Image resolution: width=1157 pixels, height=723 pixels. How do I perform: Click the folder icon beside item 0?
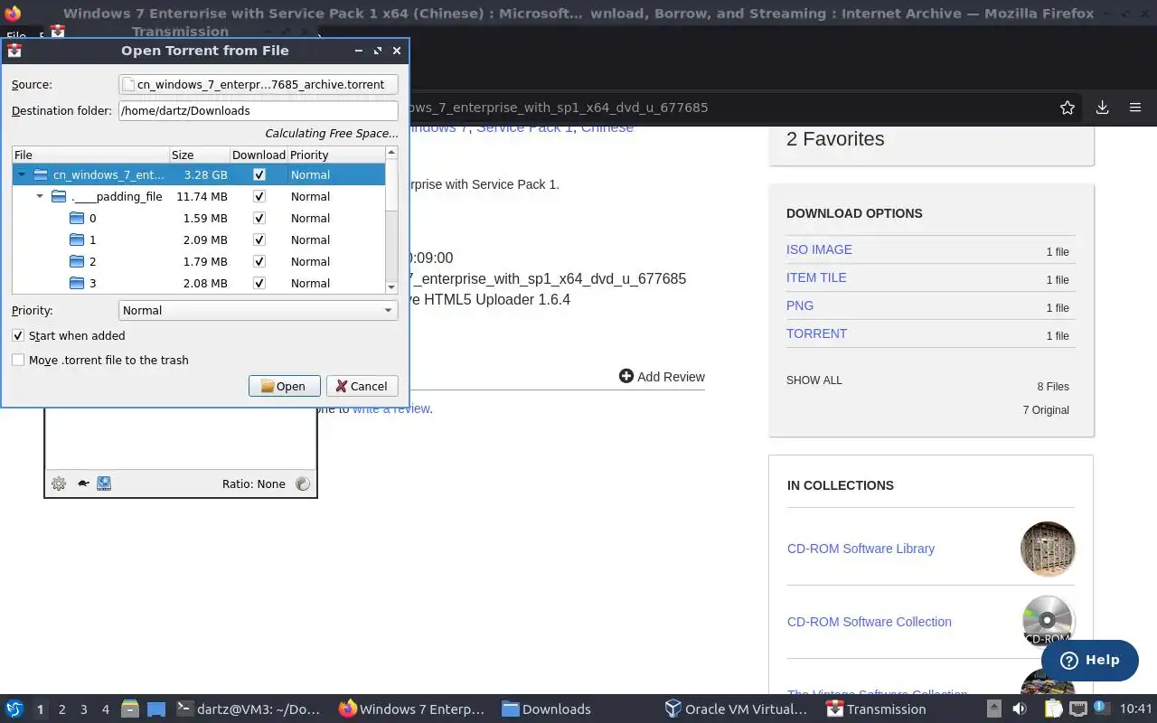(x=77, y=218)
